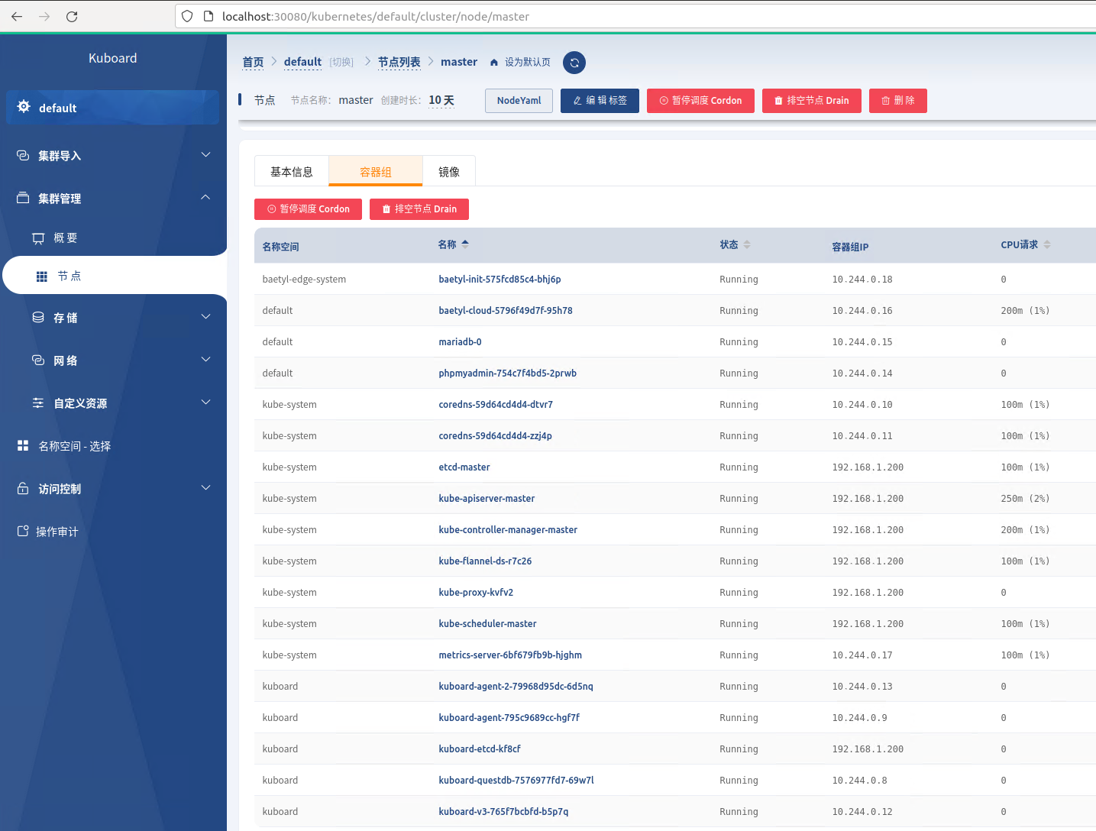Click the top 排空节点 Drain button
This screenshot has height=831, width=1096.
click(x=812, y=101)
